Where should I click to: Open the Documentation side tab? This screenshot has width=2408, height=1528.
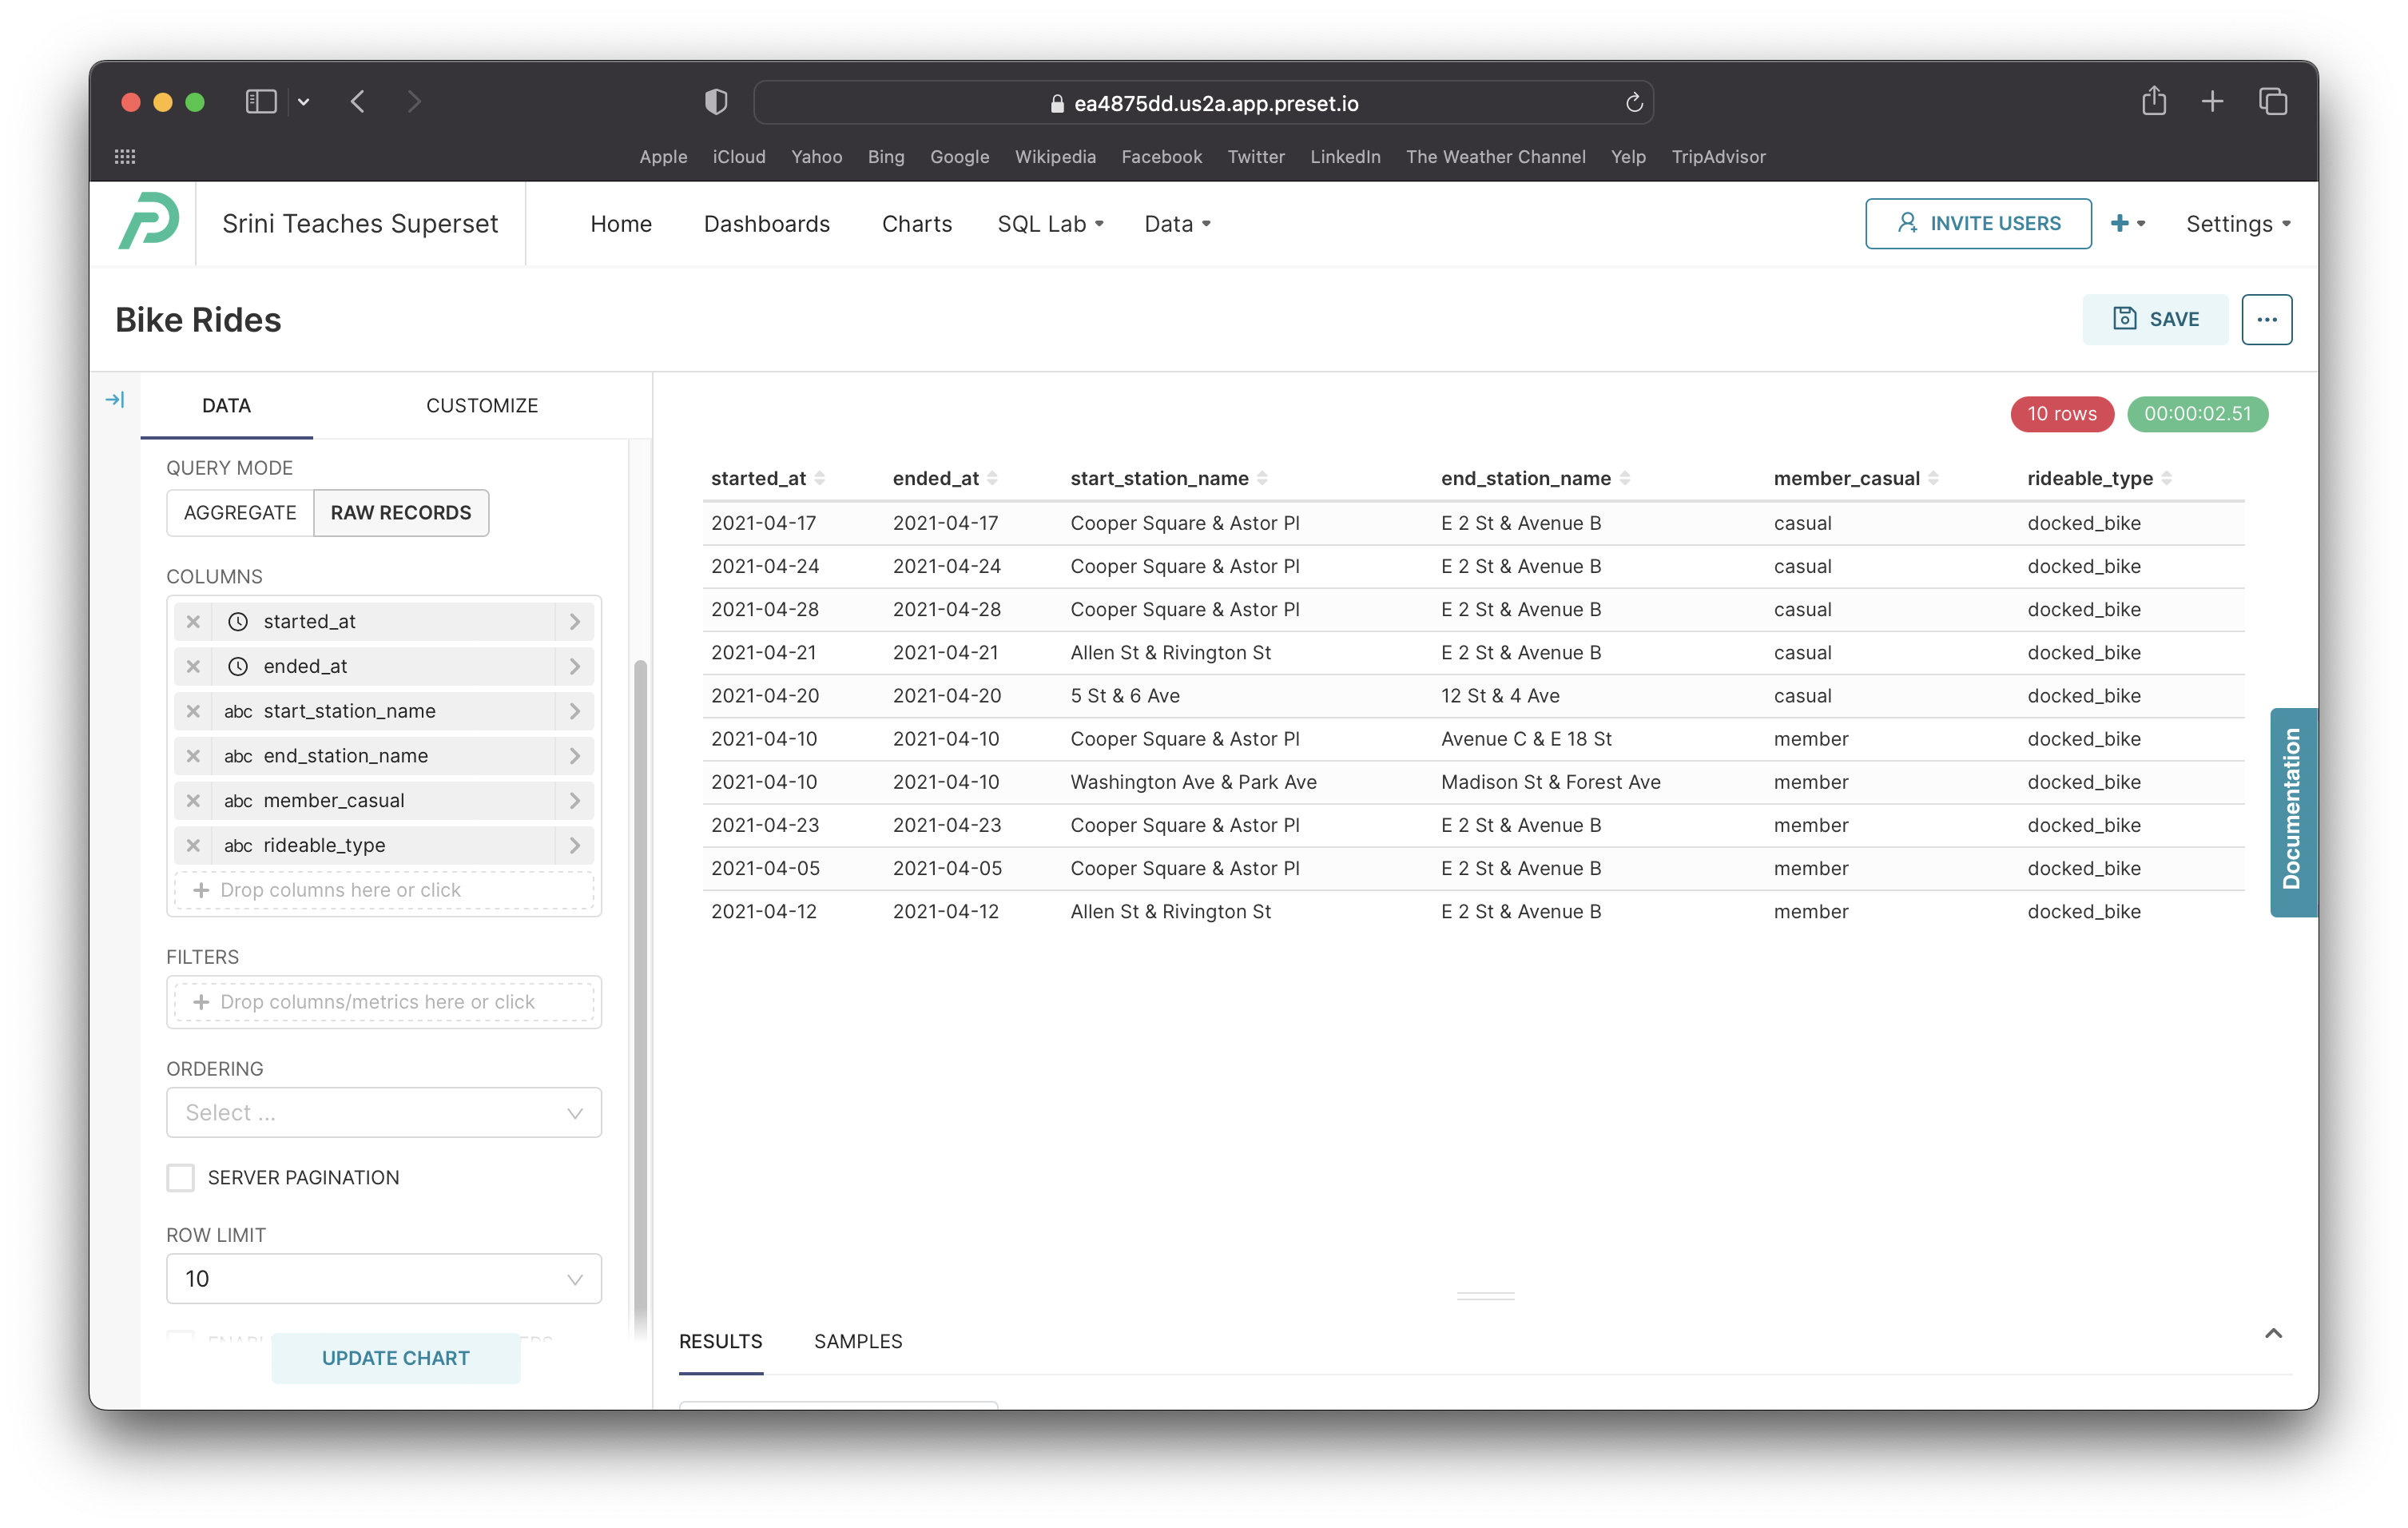[x=2292, y=811]
